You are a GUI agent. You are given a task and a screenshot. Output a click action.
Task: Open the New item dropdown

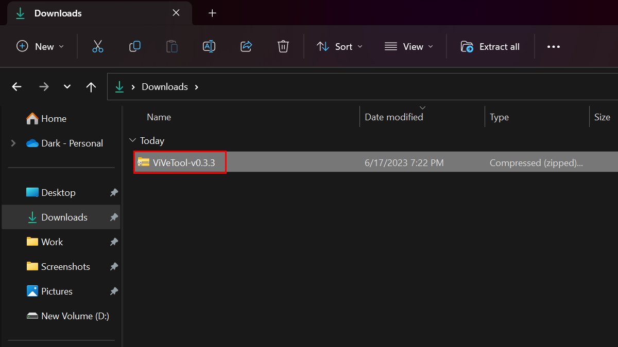(40, 46)
